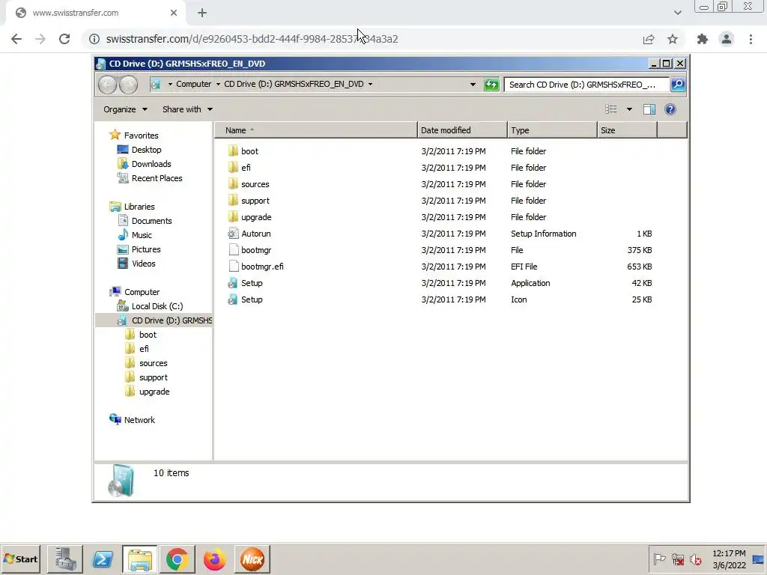
Task: Click the Search CD Drive input field
Action: coord(586,85)
